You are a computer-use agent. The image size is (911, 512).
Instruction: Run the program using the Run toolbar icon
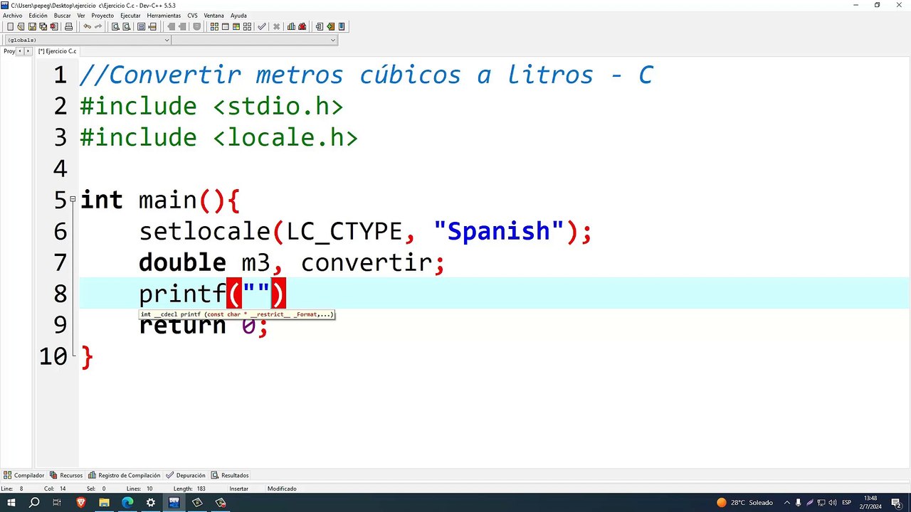225,27
